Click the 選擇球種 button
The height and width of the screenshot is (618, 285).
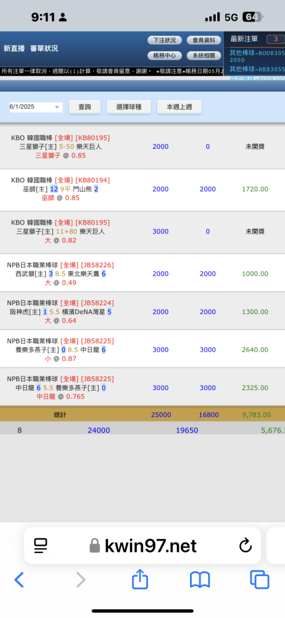pos(129,107)
